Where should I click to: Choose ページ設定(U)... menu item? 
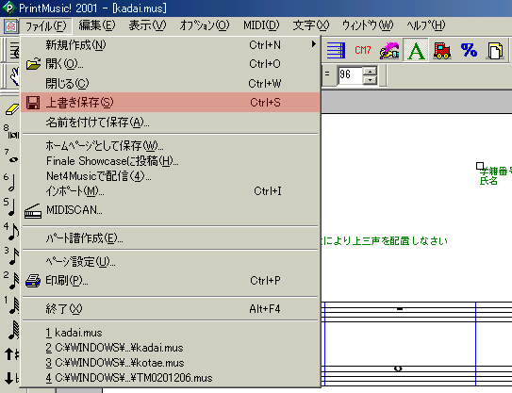coord(170,262)
